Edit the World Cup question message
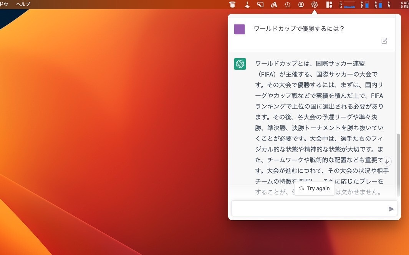This screenshot has height=255, width=409. (384, 41)
